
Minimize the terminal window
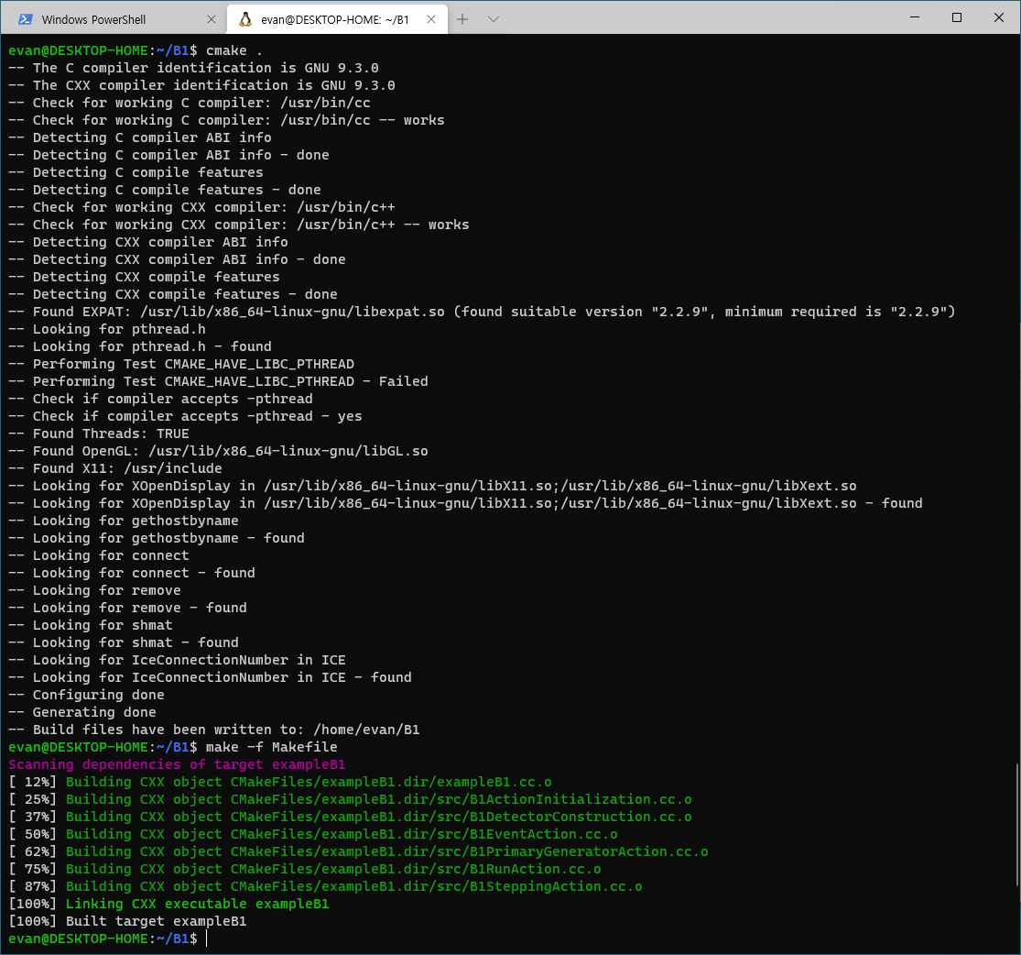913,18
